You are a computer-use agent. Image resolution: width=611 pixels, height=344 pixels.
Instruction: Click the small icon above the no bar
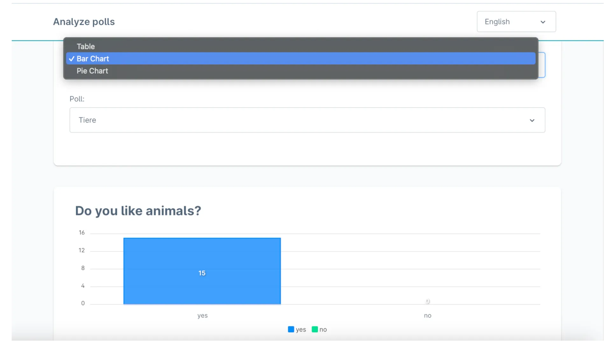[x=428, y=301]
